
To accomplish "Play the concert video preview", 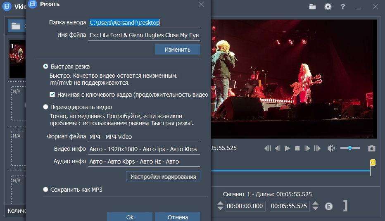I will click(288, 148).
